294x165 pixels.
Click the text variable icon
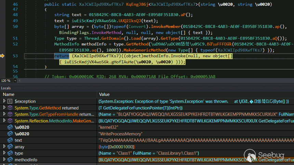(x=10, y=140)
